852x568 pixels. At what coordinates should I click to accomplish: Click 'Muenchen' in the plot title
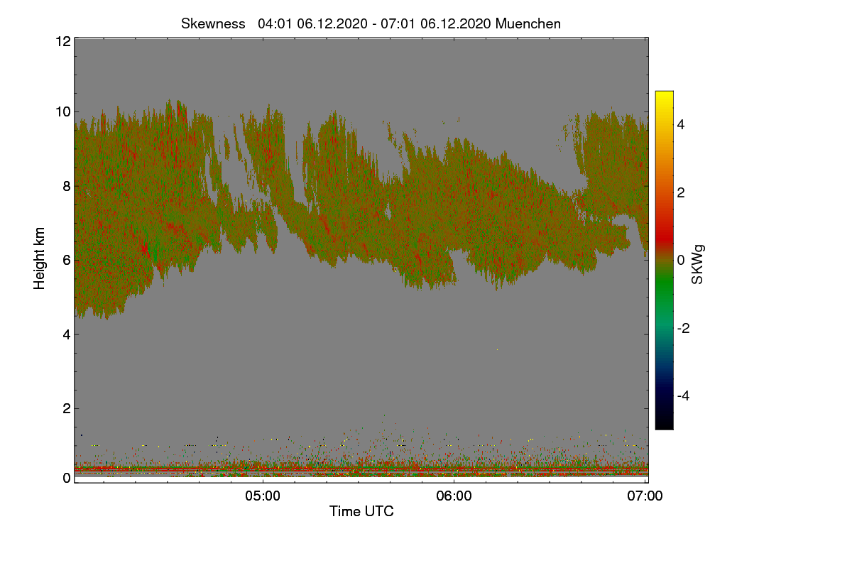528,23
